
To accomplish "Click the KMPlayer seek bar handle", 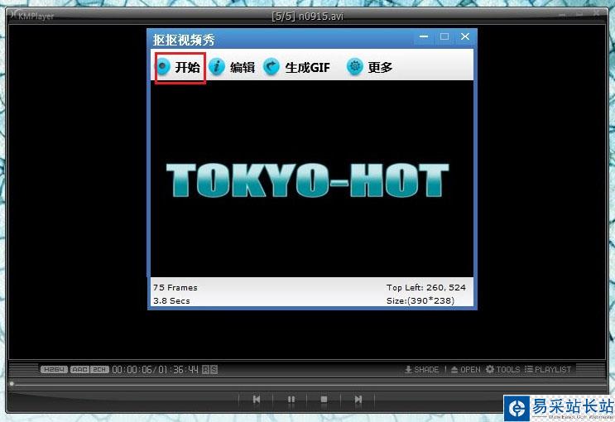I will 12,383.
